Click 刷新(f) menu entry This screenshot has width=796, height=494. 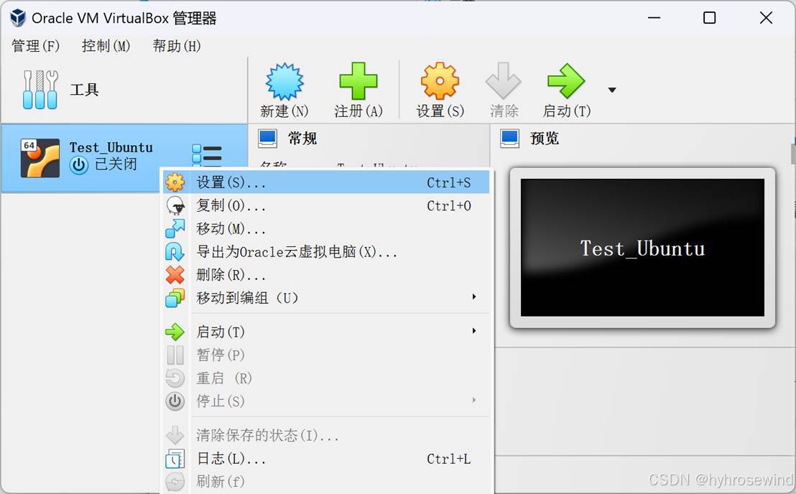325,482
